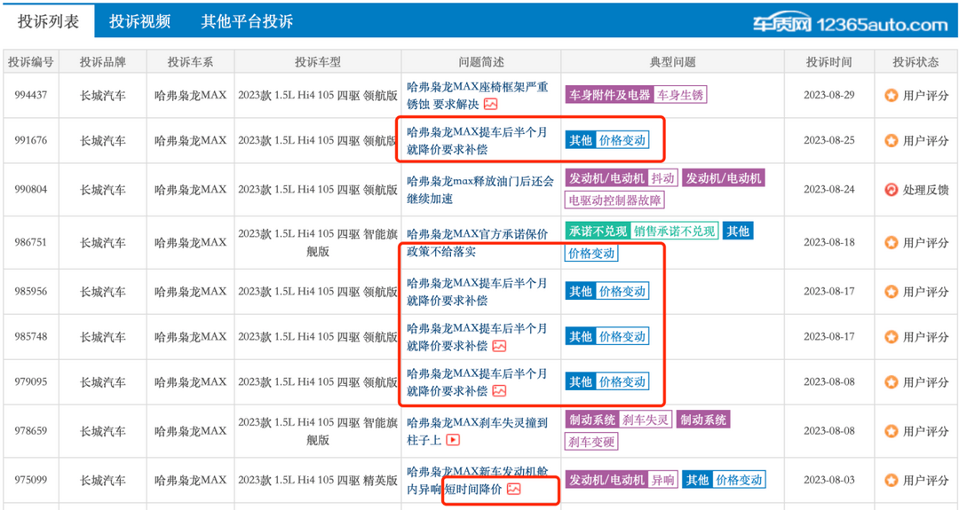This screenshot has width=959, height=510.
Task: Open the 投诉列表 tab
Action: pos(48,21)
